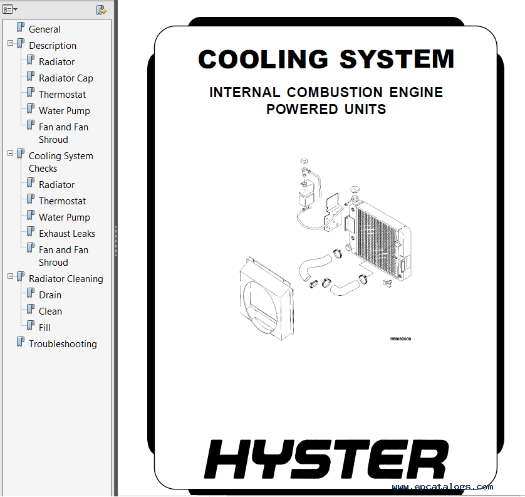The image size is (525, 497).
Task: Go to the Radiator Cleaning bookmark
Action: pyautogui.click(x=66, y=279)
